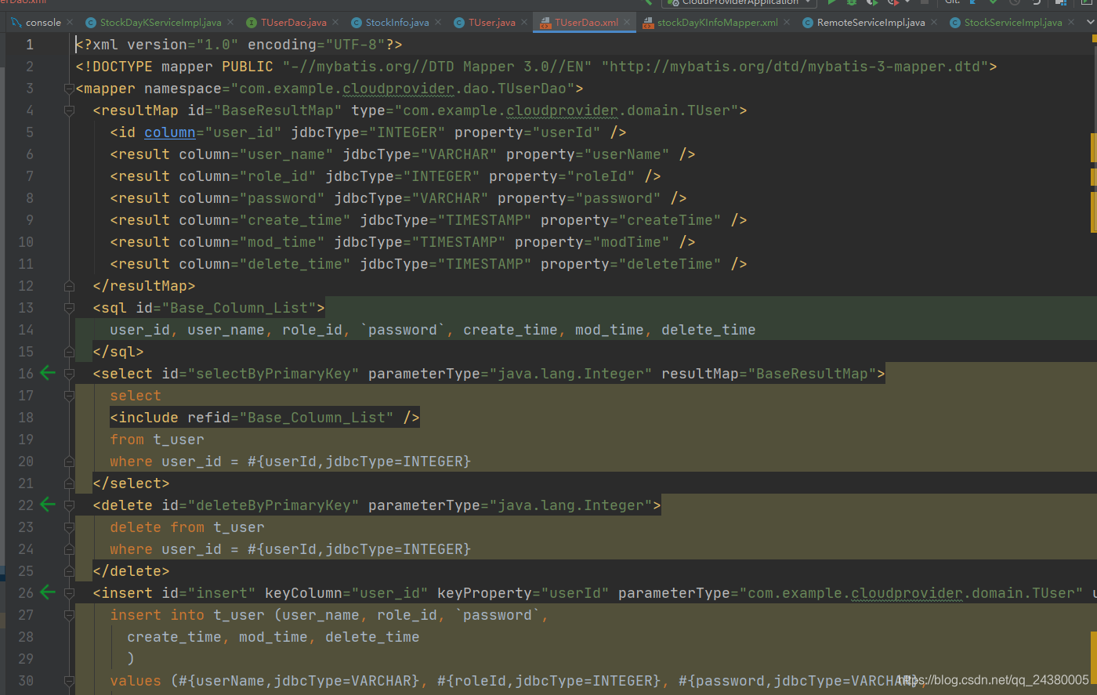The width and height of the screenshot is (1097, 695).
Task: Switch to the StockDayKServiceImpl.java tab
Action: point(161,23)
